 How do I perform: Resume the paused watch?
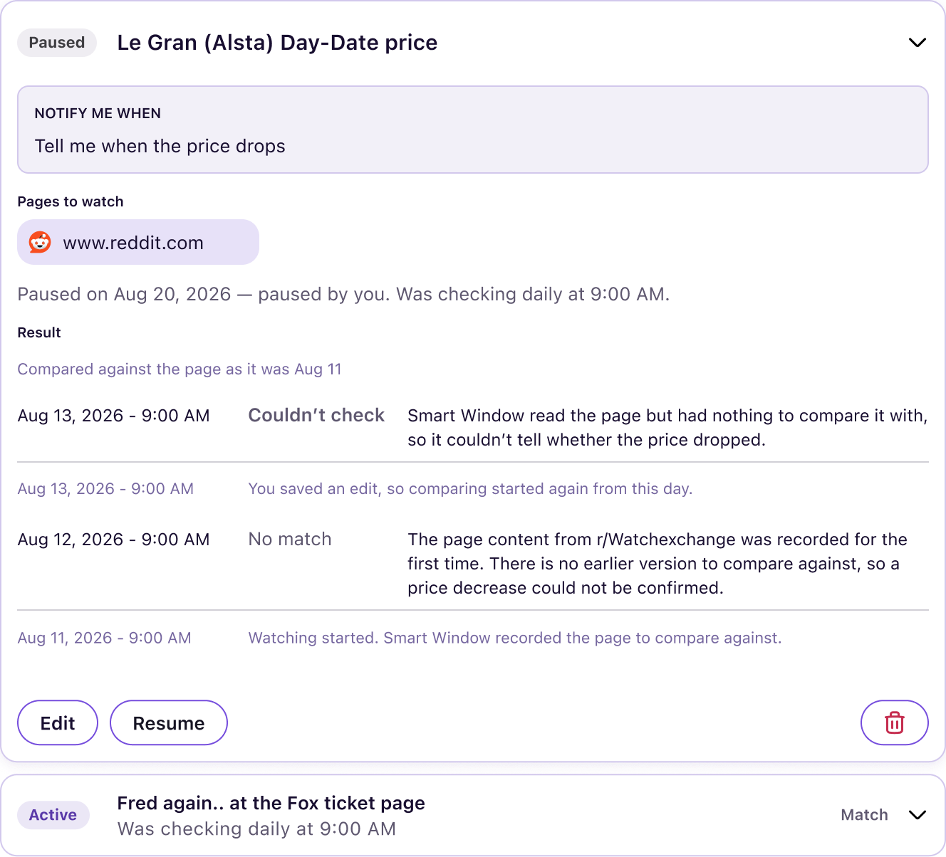pos(169,722)
